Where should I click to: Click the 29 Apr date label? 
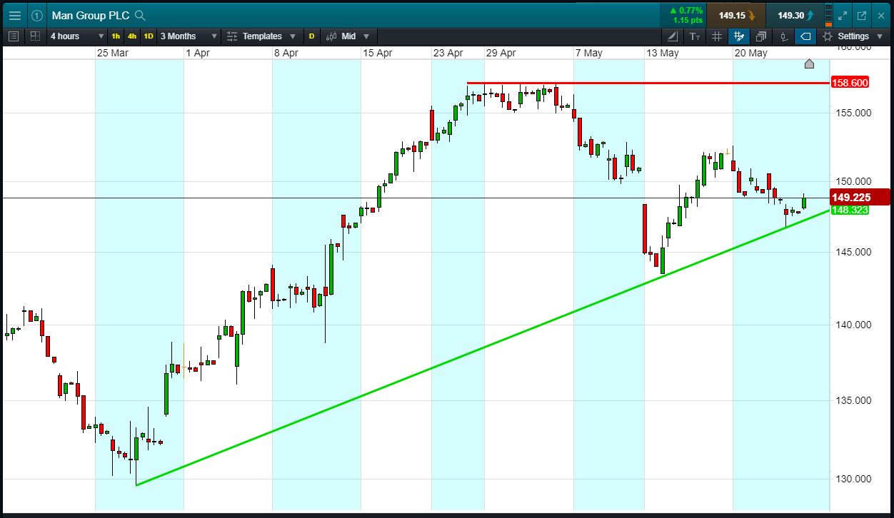(x=501, y=53)
